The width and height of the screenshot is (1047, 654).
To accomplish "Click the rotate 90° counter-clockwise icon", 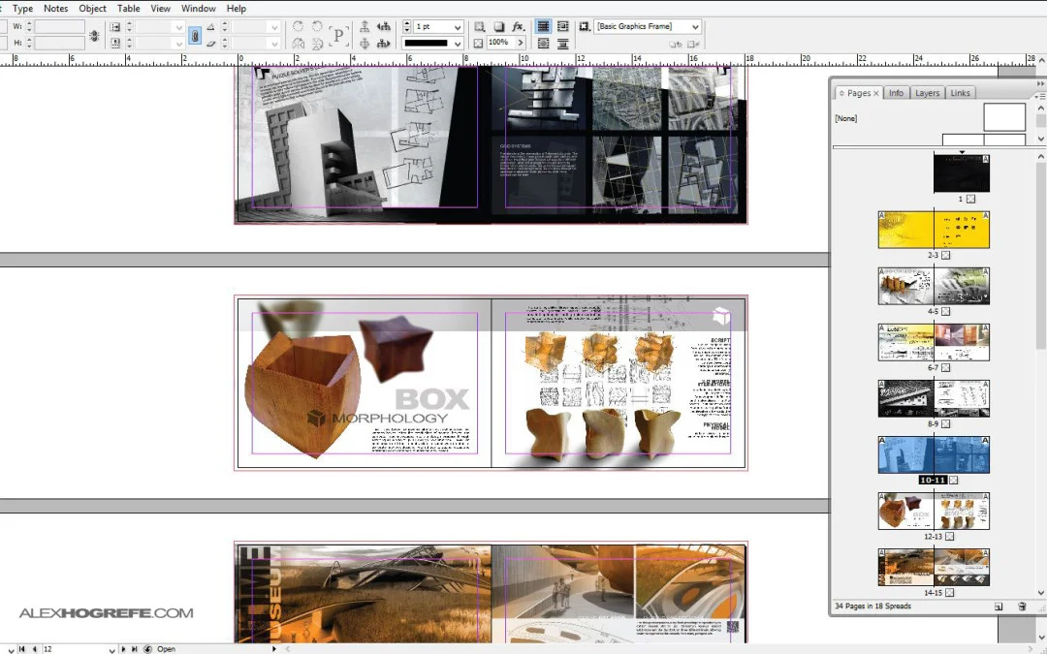I will coord(317,26).
